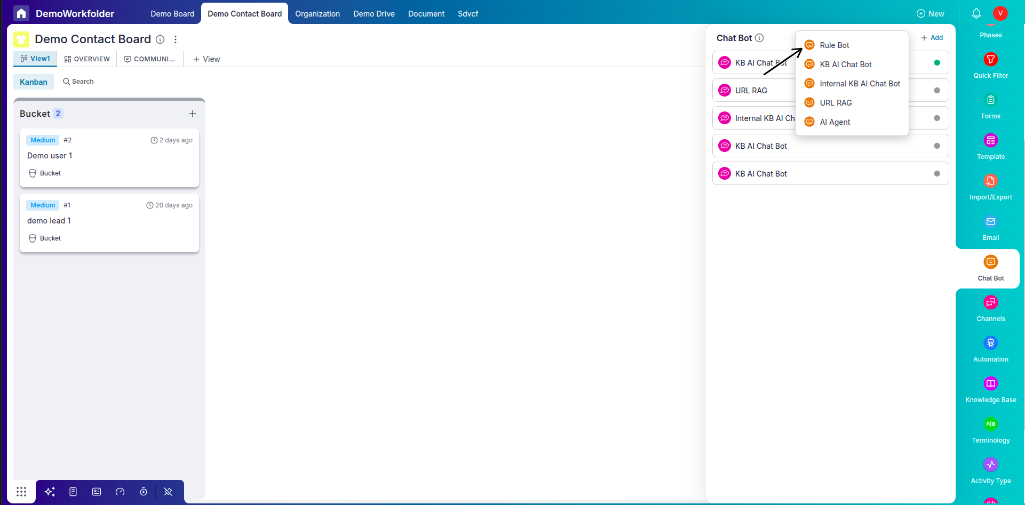
Task: Toggle status dot of last KB AI Chat Bot
Action: 937,174
